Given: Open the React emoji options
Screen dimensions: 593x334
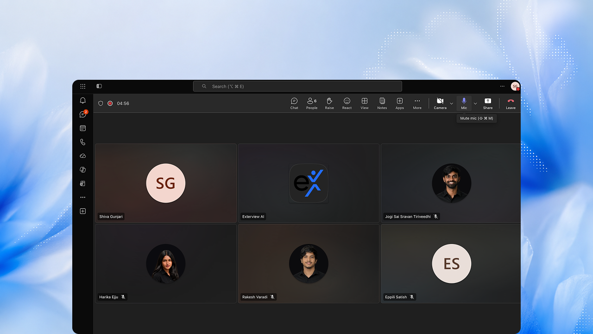Looking at the screenshot, I should coord(347,103).
